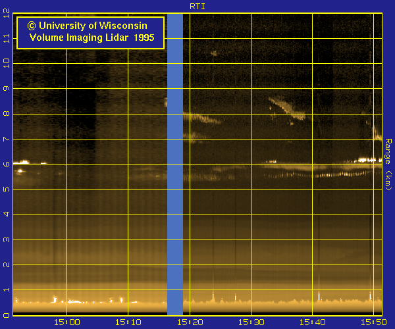Click the 15:20 time axis label
Viewport: 395px width, 329px height.
tap(190, 322)
